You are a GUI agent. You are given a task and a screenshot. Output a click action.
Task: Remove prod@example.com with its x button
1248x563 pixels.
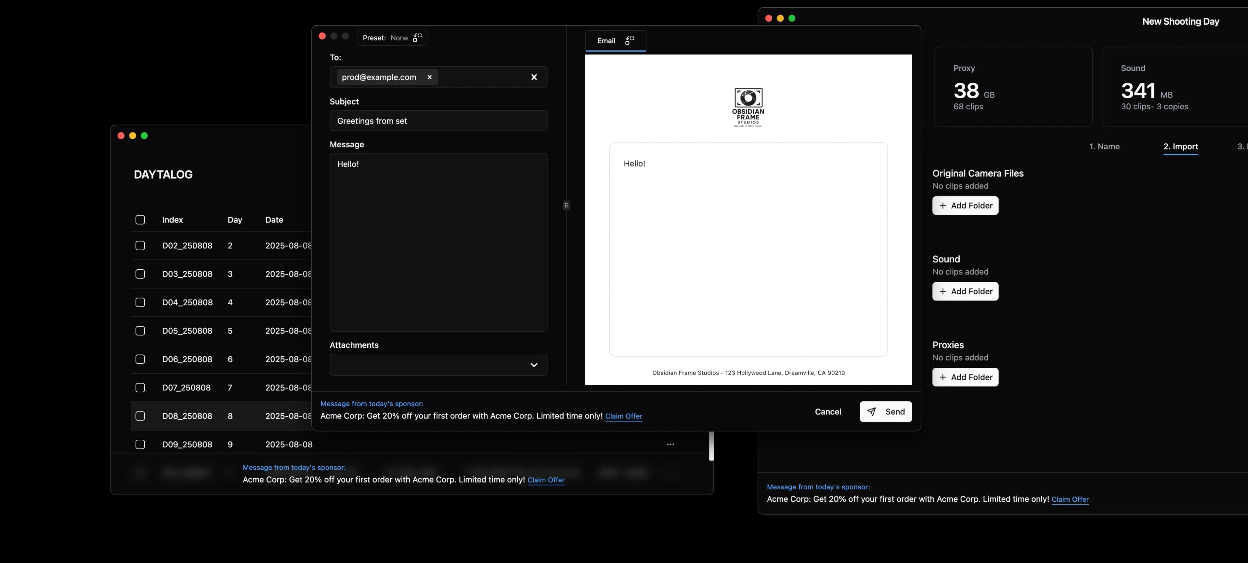pos(429,77)
